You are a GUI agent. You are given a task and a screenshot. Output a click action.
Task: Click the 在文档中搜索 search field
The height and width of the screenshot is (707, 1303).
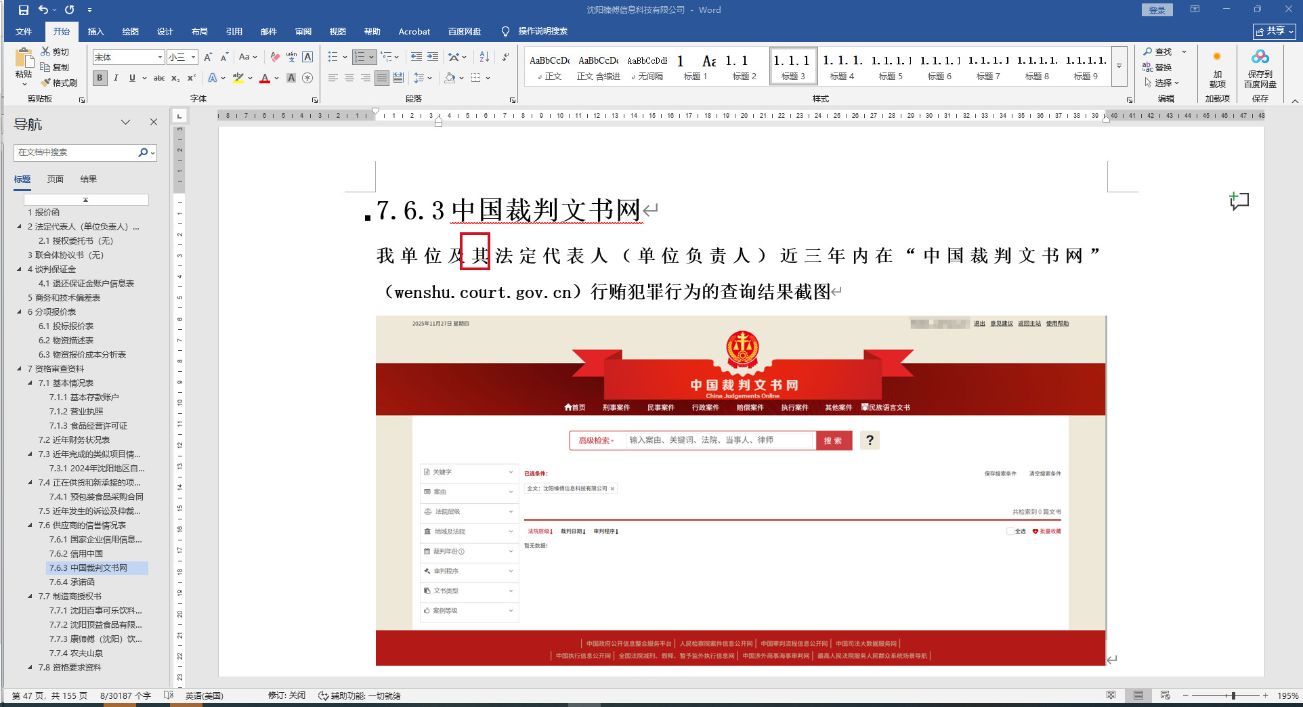click(x=76, y=152)
